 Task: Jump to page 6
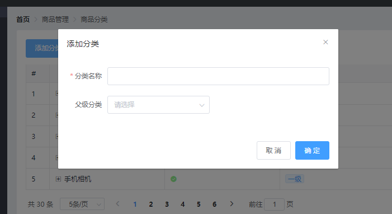coord(215,204)
